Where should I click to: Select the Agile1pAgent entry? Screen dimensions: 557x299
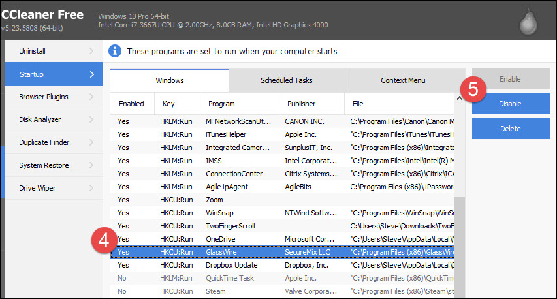coord(282,187)
